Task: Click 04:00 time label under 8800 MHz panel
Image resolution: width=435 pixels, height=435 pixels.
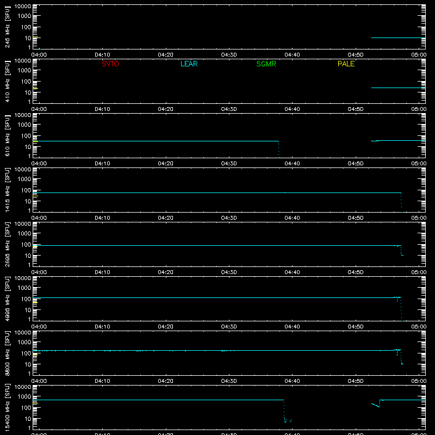Action: pos(39,381)
